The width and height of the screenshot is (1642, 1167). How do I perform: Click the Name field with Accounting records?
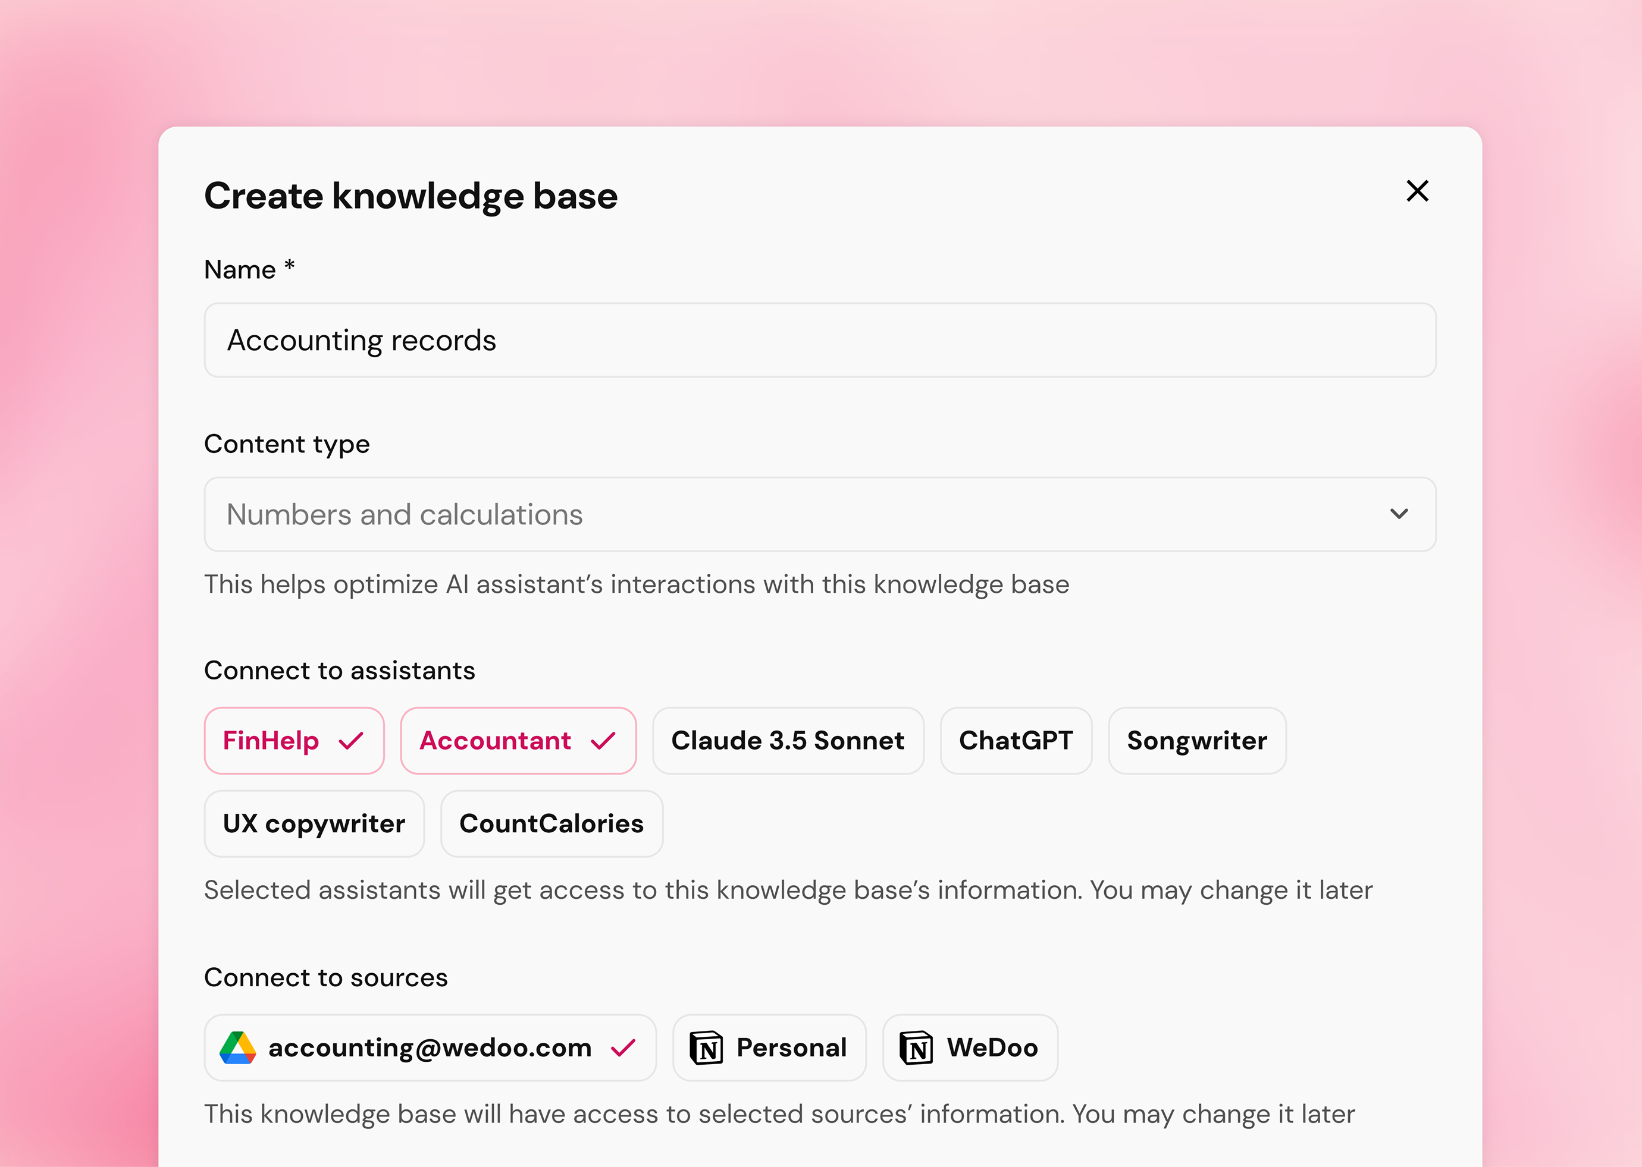pos(820,340)
